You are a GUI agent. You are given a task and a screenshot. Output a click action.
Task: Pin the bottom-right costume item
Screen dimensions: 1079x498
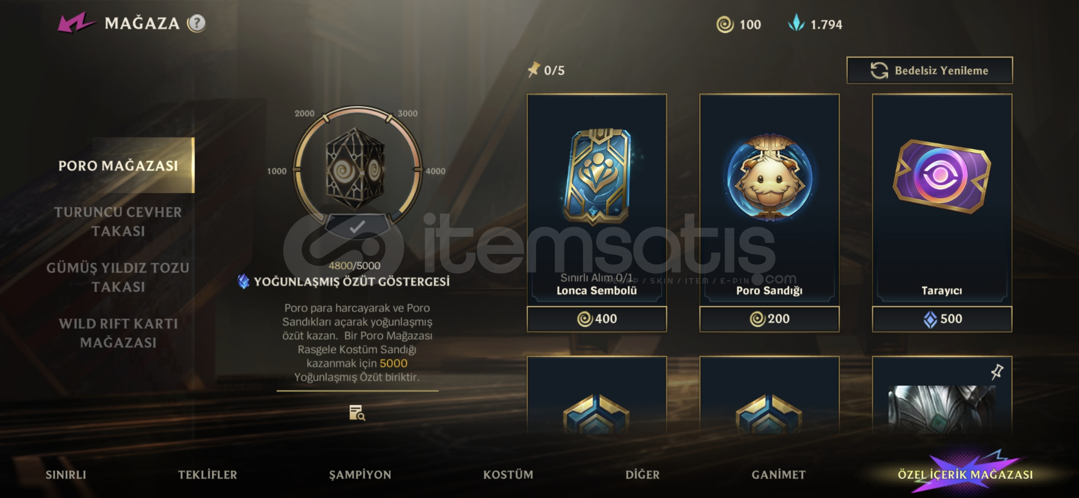point(997,372)
